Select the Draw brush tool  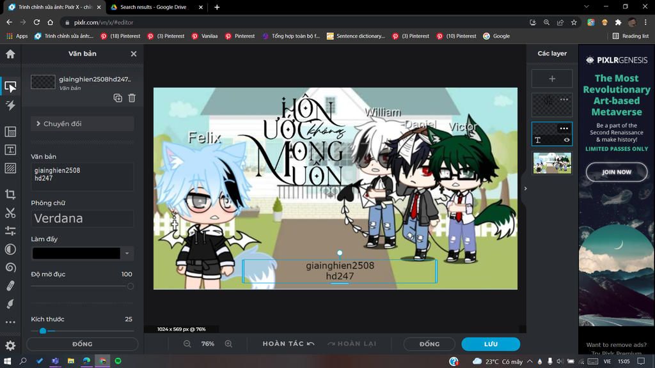[10, 303]
